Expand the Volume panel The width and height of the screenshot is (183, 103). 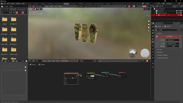point(159,49)
